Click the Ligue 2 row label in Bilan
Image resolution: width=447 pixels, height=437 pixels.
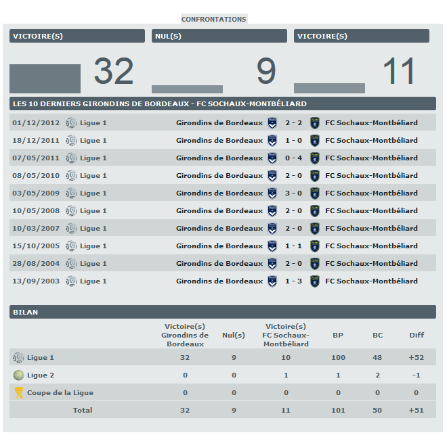41,375
